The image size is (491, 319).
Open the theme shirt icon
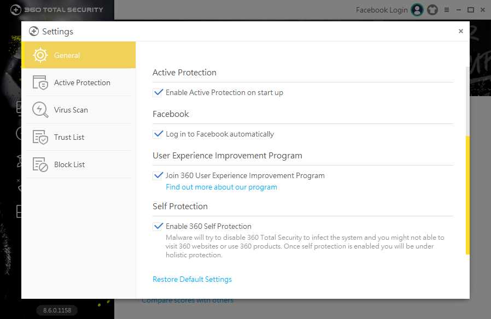tap(432, 10)
